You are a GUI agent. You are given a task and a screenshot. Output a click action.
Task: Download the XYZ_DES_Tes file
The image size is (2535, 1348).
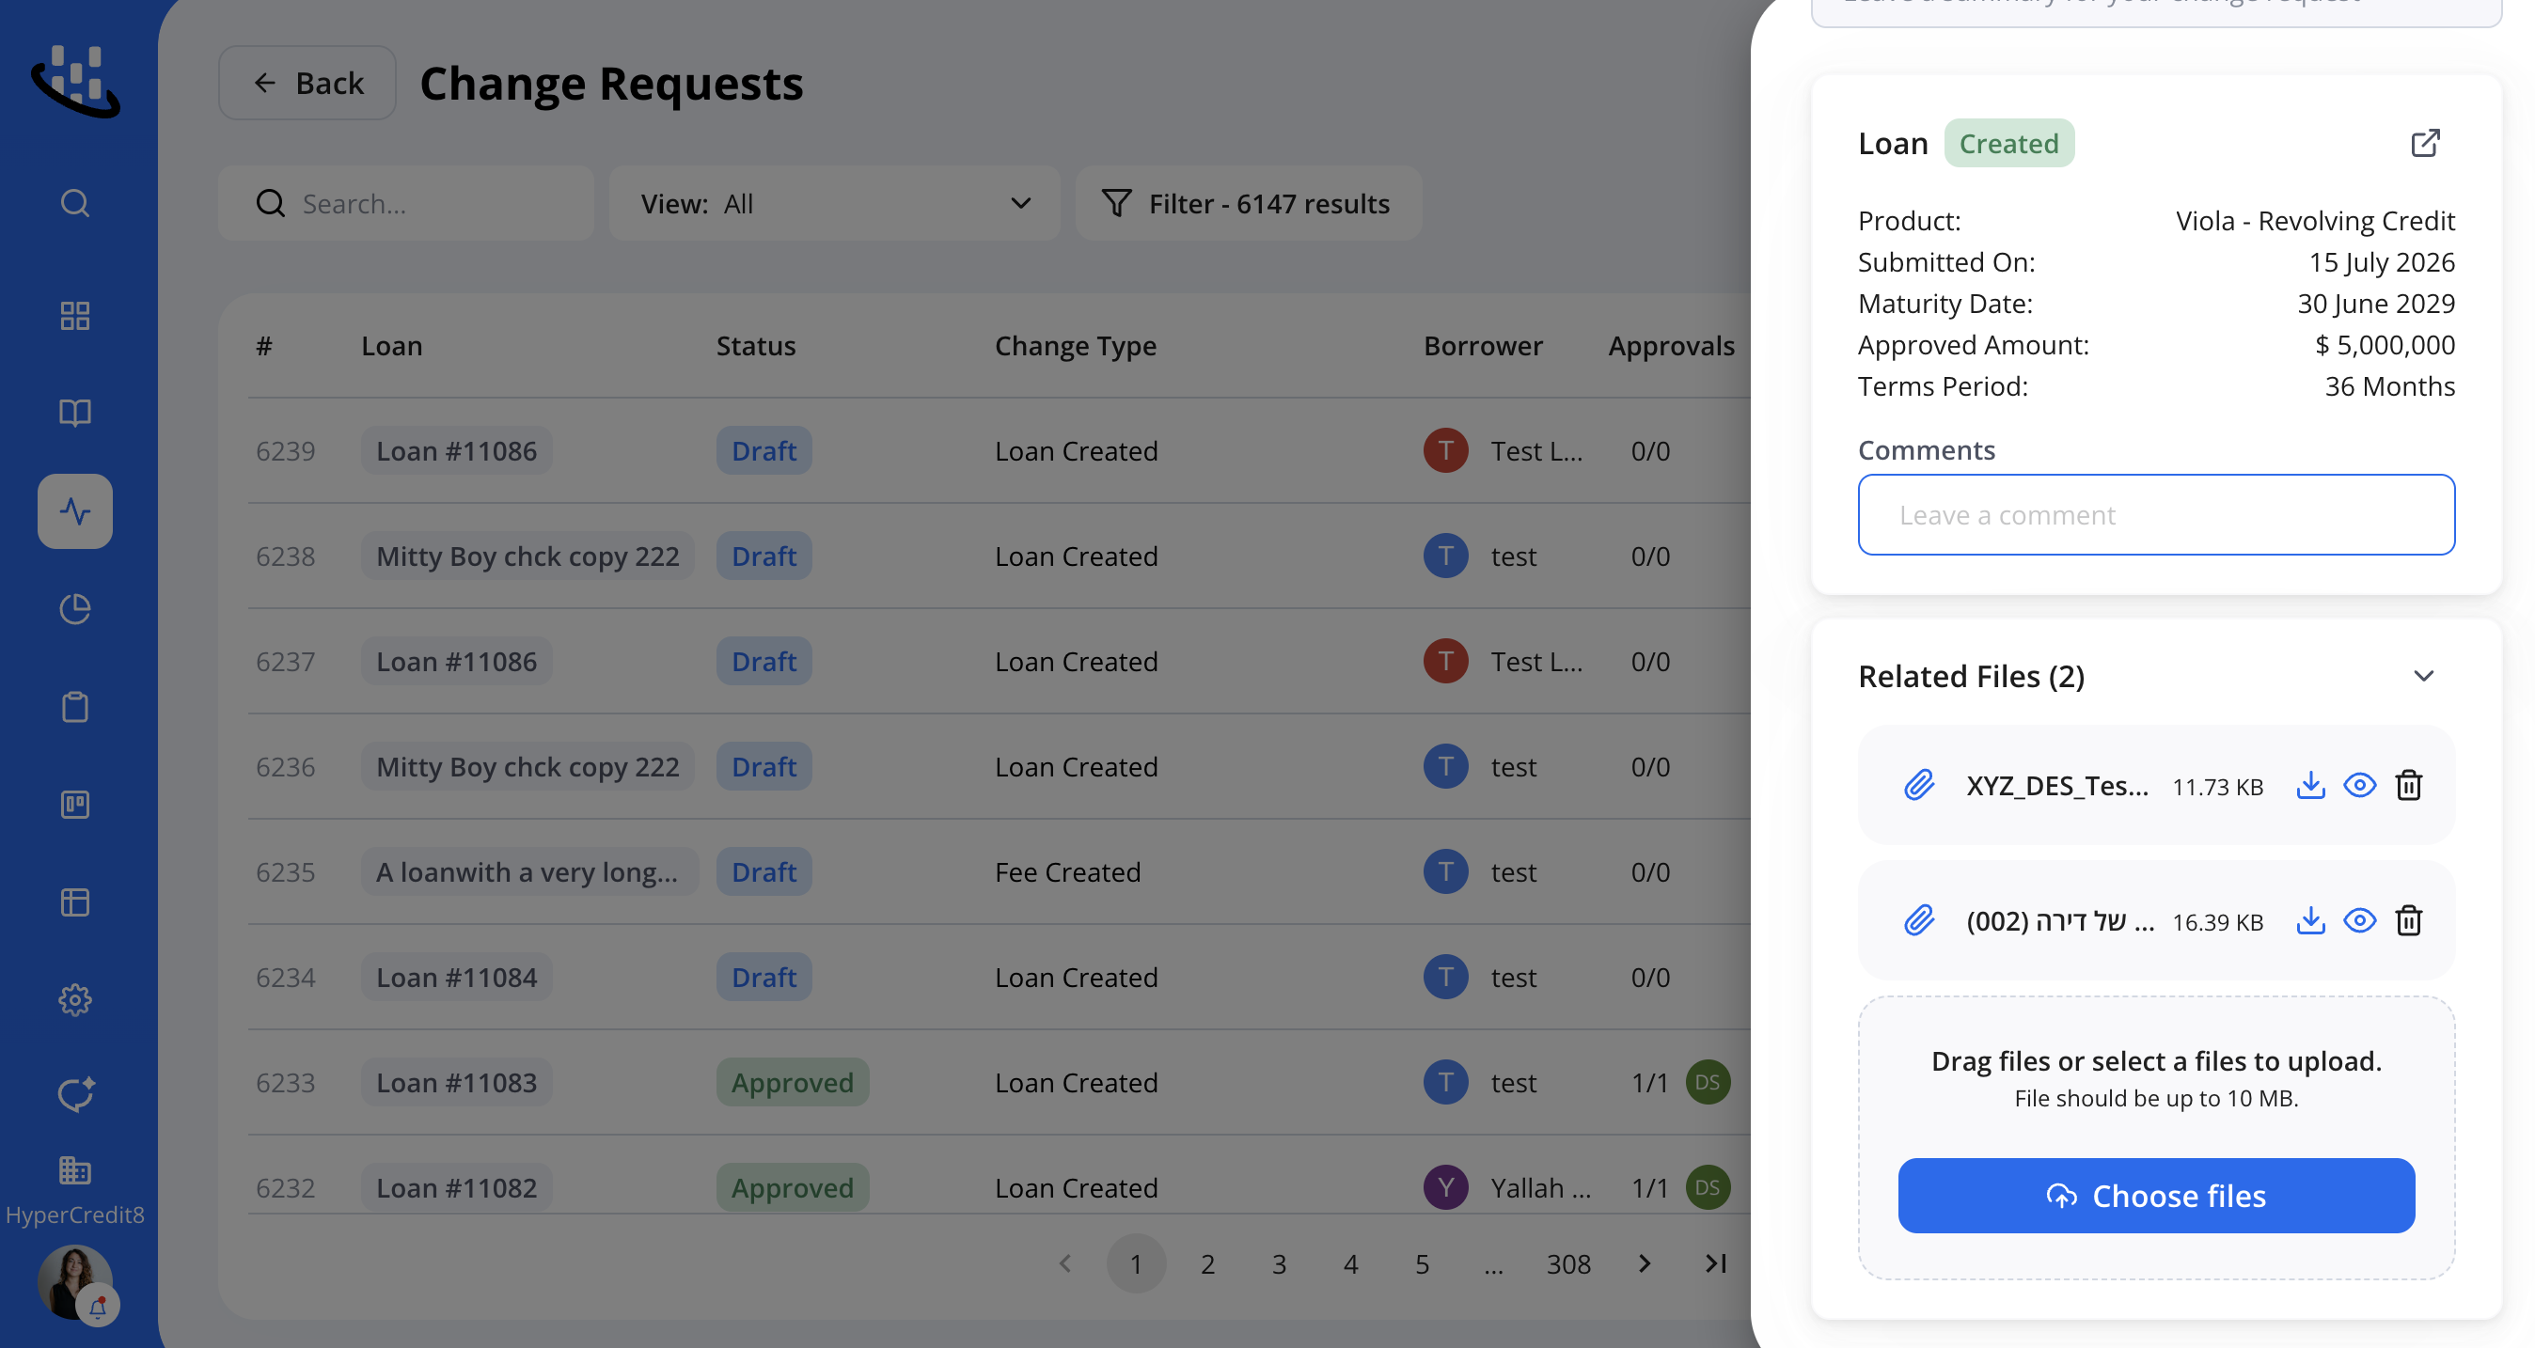click(x=2310, y=785)
